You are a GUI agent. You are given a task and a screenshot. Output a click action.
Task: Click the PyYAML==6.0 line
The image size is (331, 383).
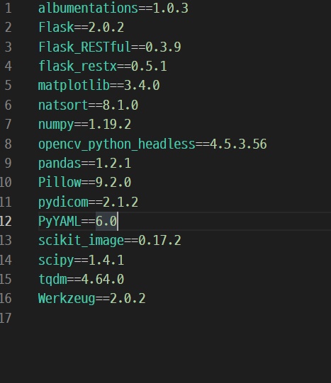(78, 222)
